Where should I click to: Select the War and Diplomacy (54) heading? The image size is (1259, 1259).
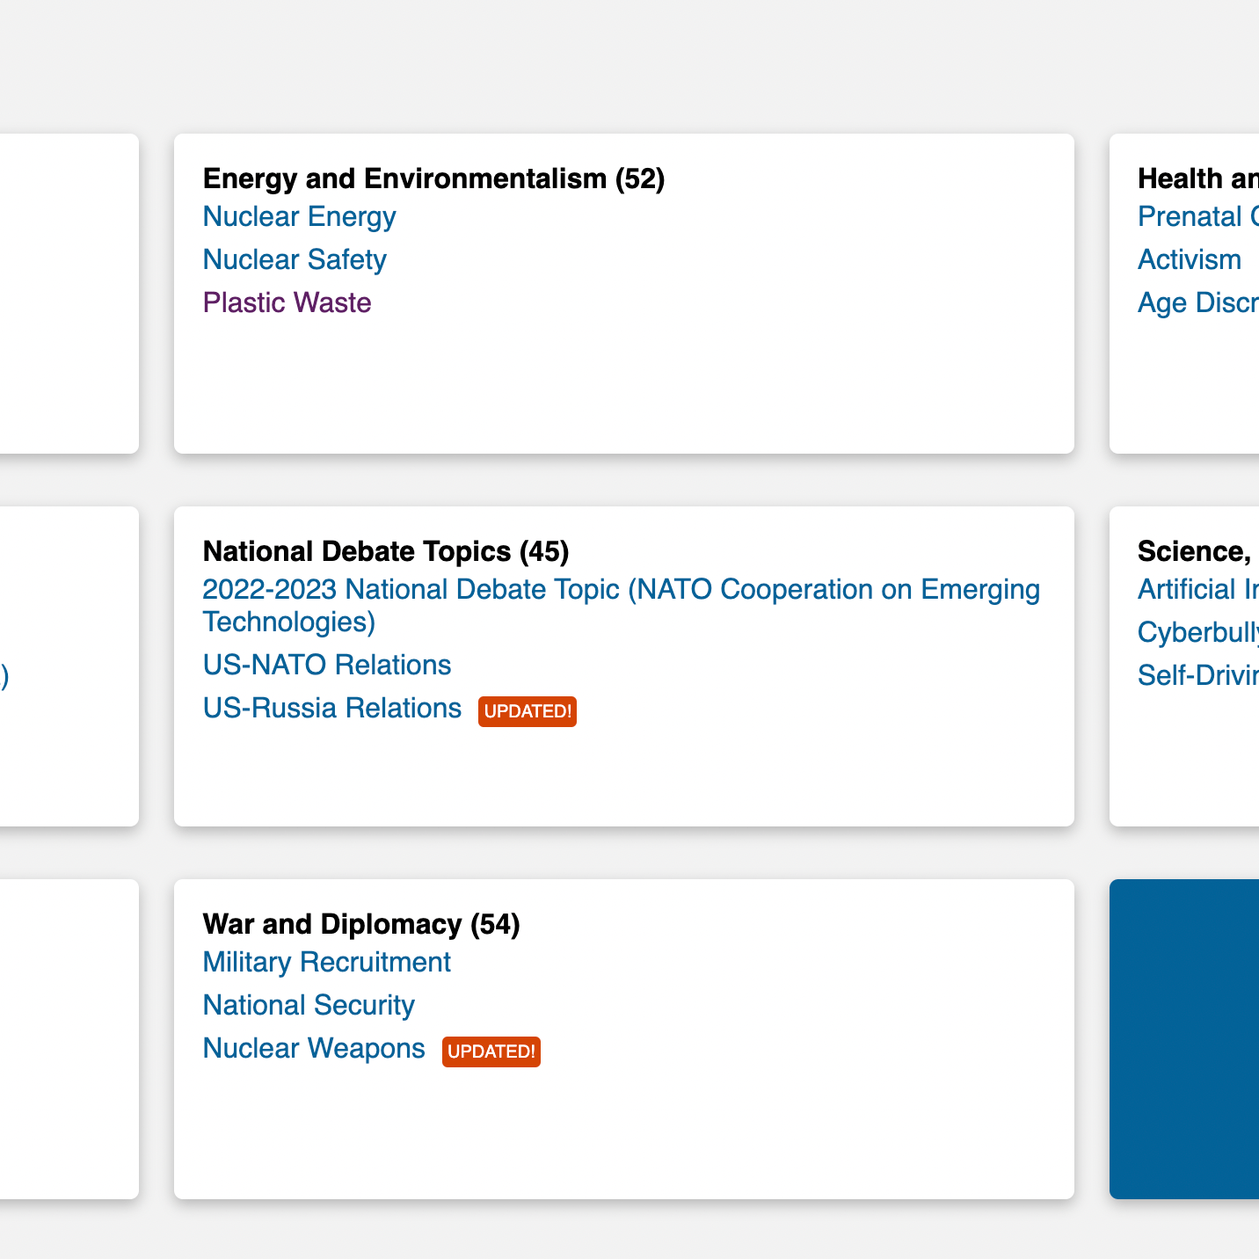click(361, 924)
